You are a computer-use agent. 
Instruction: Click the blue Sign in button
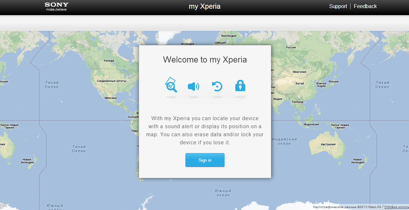pos(205,160)
